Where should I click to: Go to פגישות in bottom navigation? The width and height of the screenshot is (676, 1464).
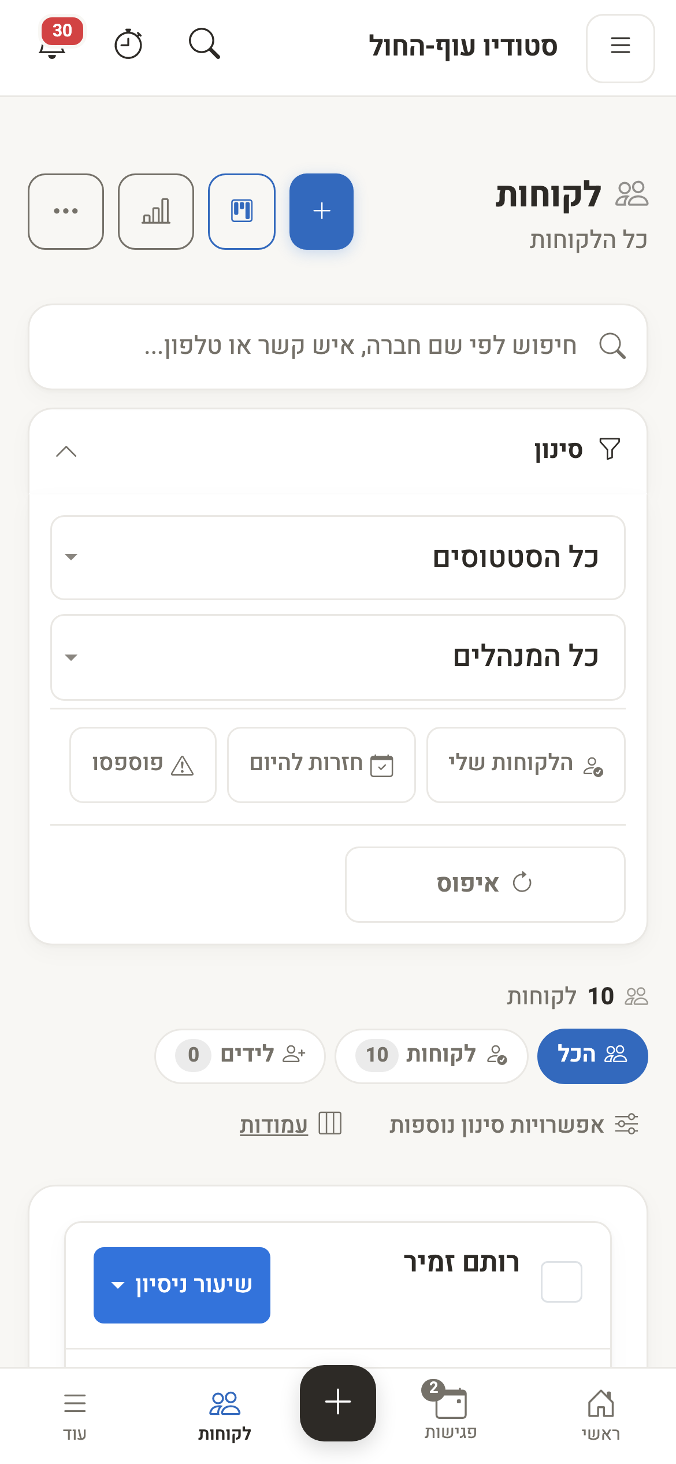tap(451, 1410)
